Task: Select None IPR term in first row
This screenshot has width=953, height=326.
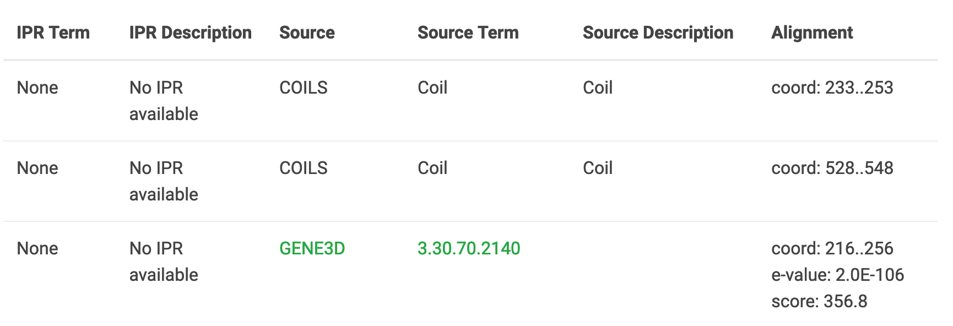Action: coord(37,88)
